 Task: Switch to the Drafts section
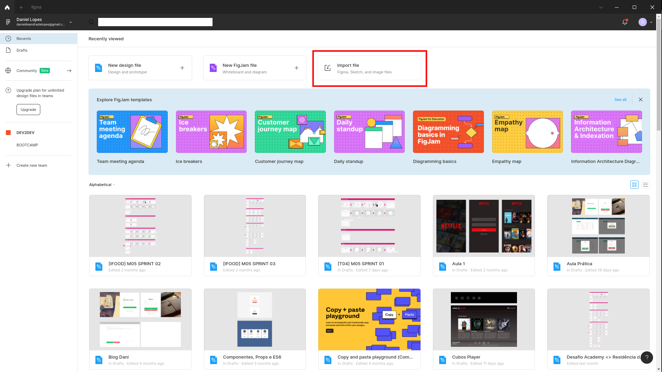(22, 50)
